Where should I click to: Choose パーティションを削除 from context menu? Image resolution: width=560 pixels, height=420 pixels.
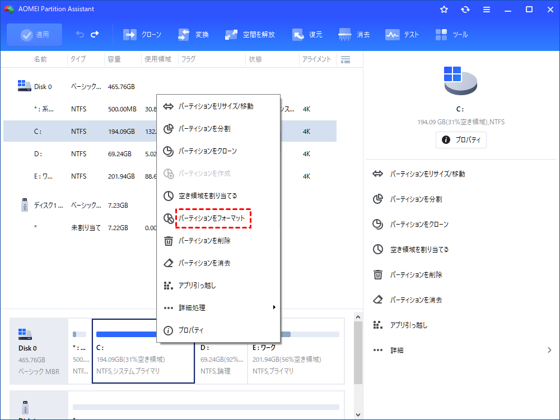(x=204, y=241)
